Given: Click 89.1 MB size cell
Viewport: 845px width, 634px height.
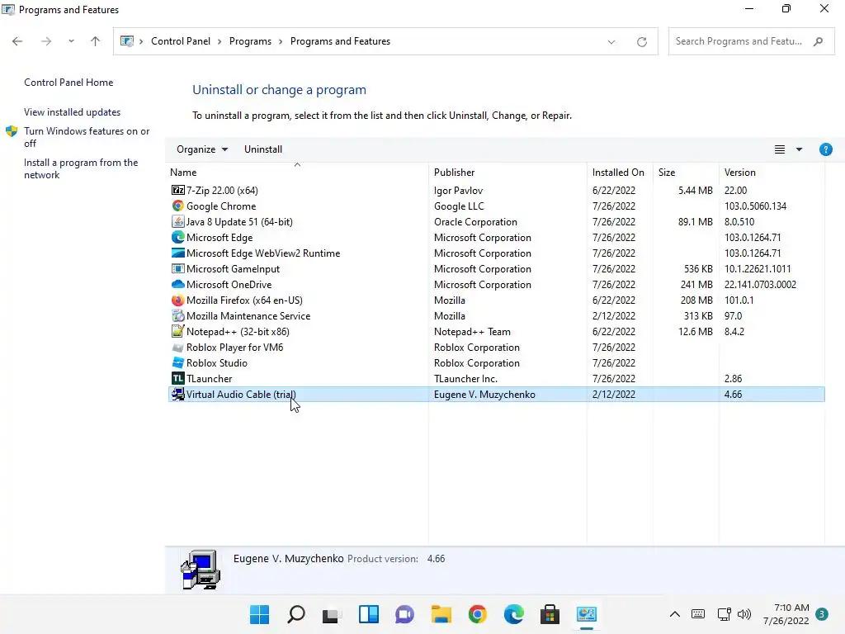Looking at the screenshot, I should pos(695,221).
